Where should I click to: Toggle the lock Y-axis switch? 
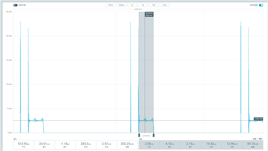(x=15, y=5)
